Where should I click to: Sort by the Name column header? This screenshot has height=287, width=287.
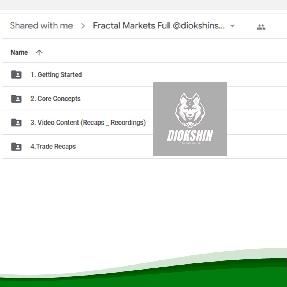(19, 52)
